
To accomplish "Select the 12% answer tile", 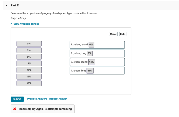I will click(x=29, y=64).
